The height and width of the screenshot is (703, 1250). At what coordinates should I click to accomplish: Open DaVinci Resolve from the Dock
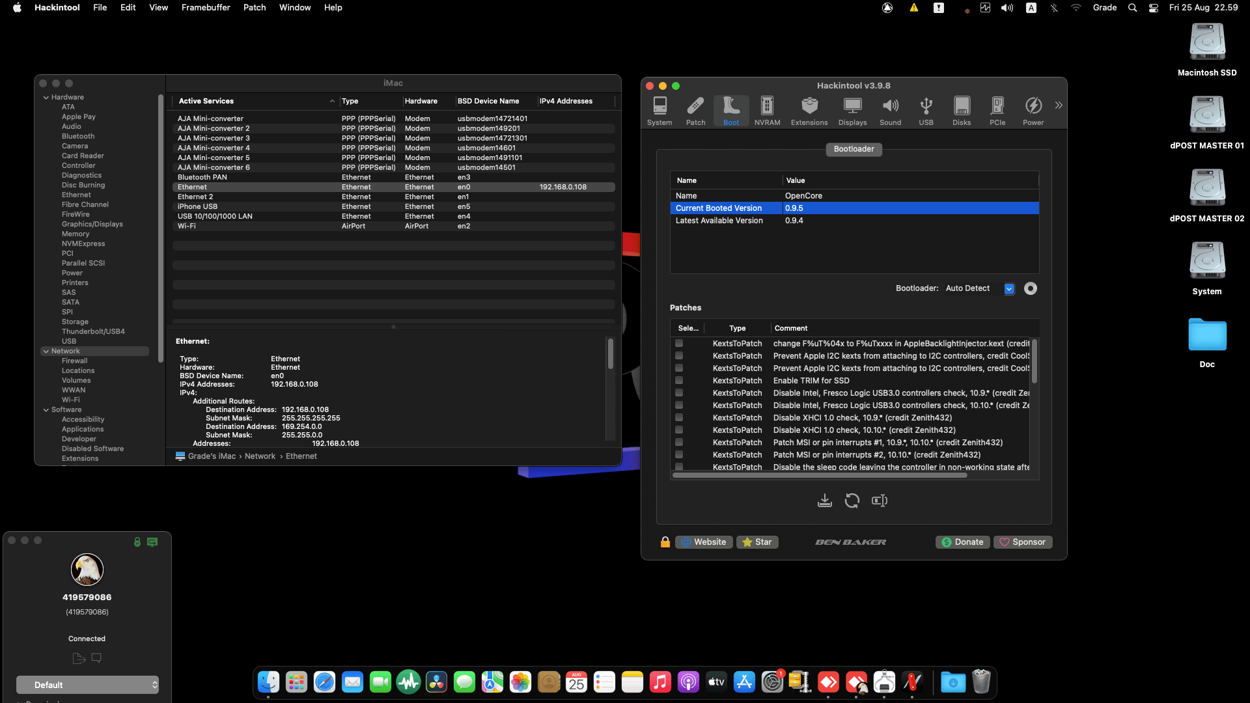pyautogui.click(x=437, y=682)
